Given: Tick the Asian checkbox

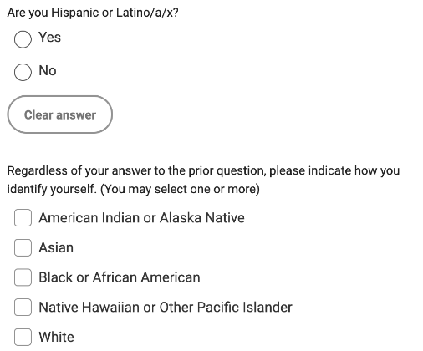Looking at the screenshot, I should click(23, 247).
